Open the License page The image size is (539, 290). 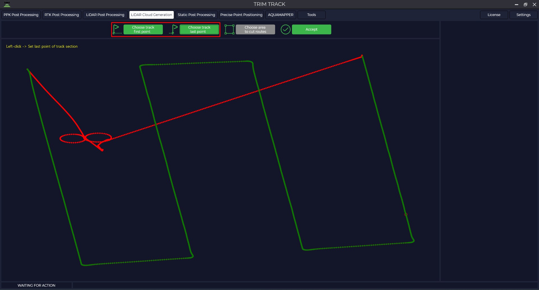(494, 15)
